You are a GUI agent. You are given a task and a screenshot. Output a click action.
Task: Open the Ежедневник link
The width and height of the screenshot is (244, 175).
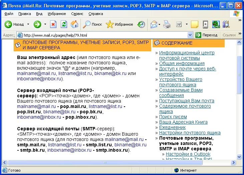tap(172, 127)
